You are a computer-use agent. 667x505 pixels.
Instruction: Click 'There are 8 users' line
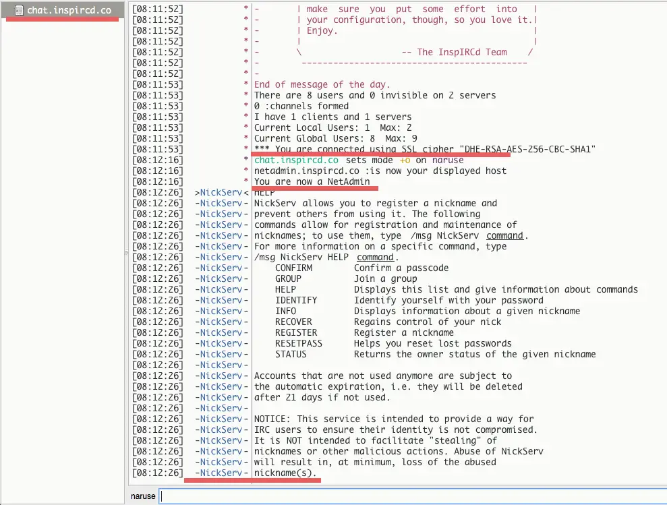coord(375,95)
